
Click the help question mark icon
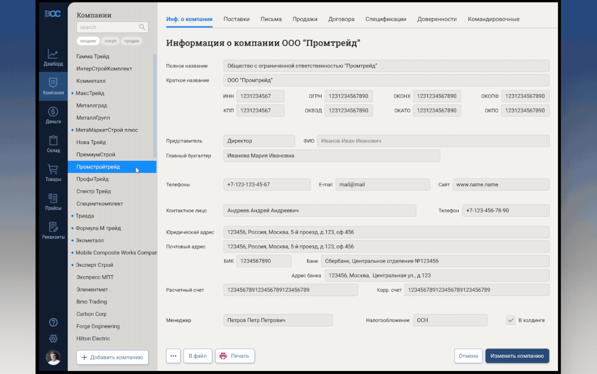53,322
